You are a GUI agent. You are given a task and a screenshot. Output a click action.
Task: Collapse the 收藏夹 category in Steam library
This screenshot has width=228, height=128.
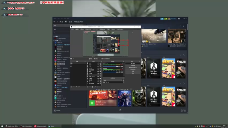pyautogui.click(x=54, y=36)
